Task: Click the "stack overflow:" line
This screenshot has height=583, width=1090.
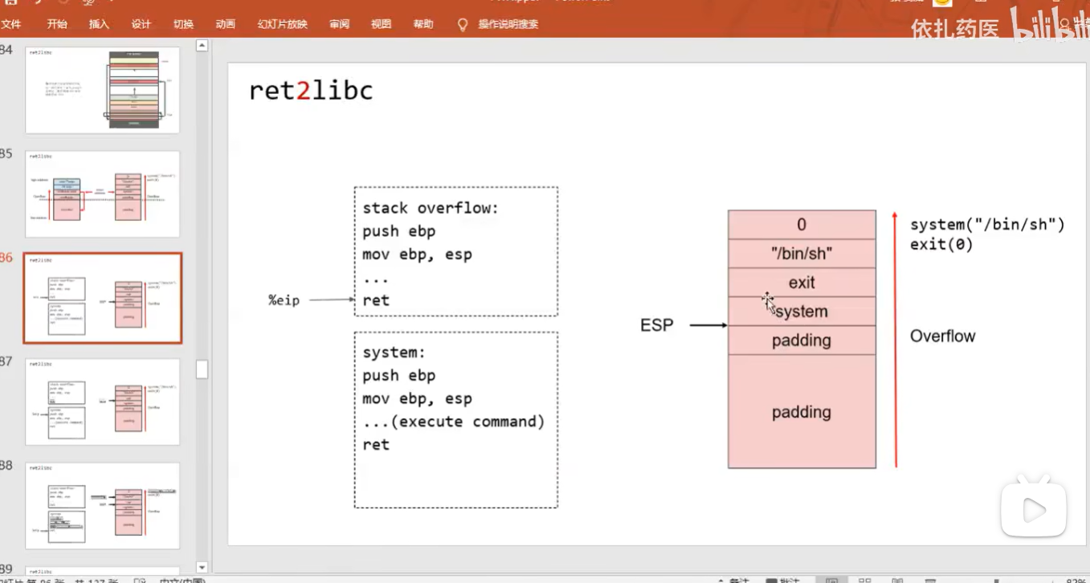Action: pos(431,208)
